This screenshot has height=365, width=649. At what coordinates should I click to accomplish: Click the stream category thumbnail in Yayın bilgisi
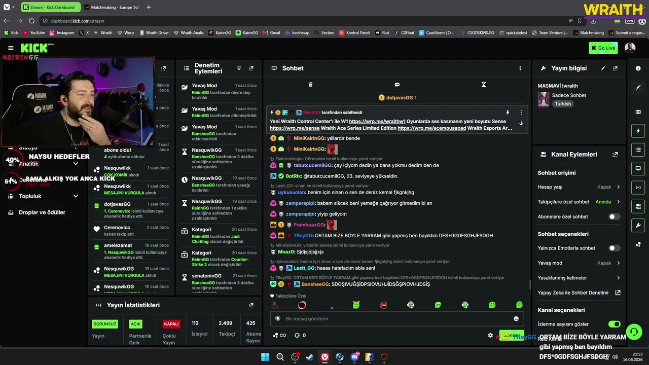(544, 99)
